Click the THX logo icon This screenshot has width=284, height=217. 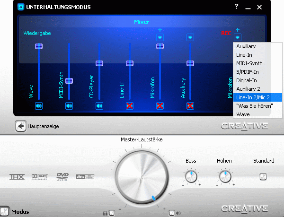pos(17,177)
